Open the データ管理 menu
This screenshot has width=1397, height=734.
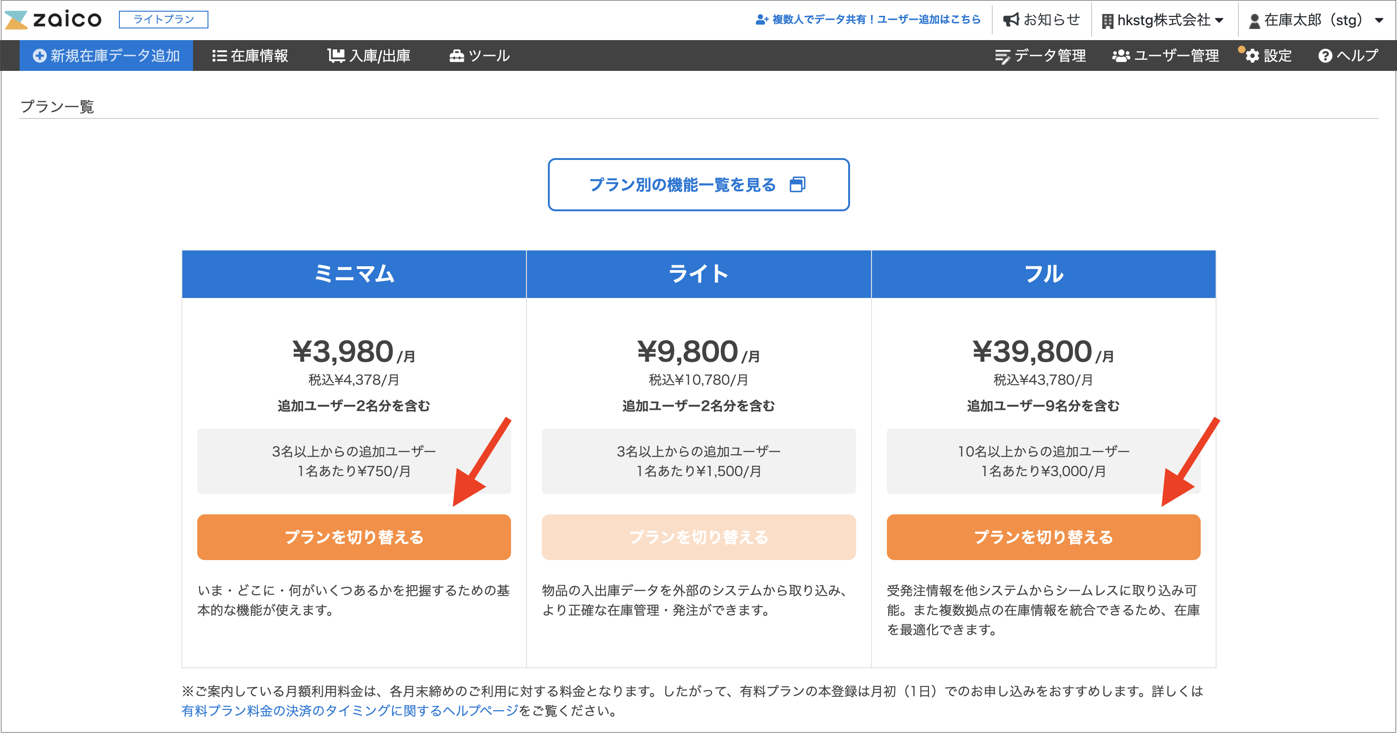[1040, 55]
